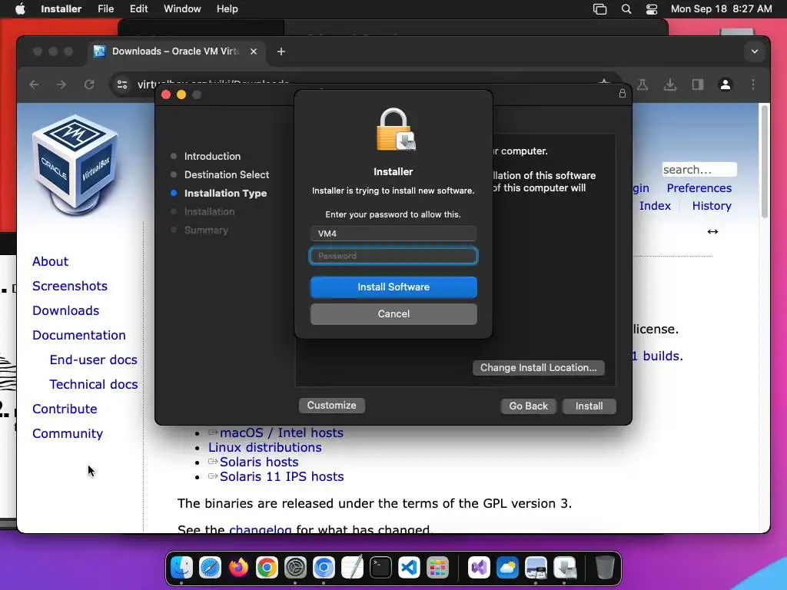Open Firefox from the dock

(238, 568)
